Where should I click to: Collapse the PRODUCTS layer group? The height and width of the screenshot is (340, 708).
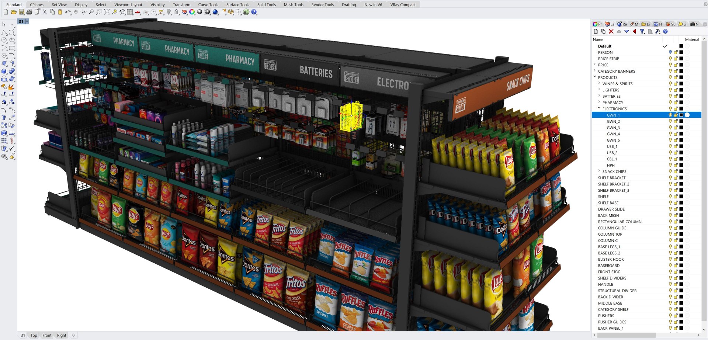tap(595, 77)
